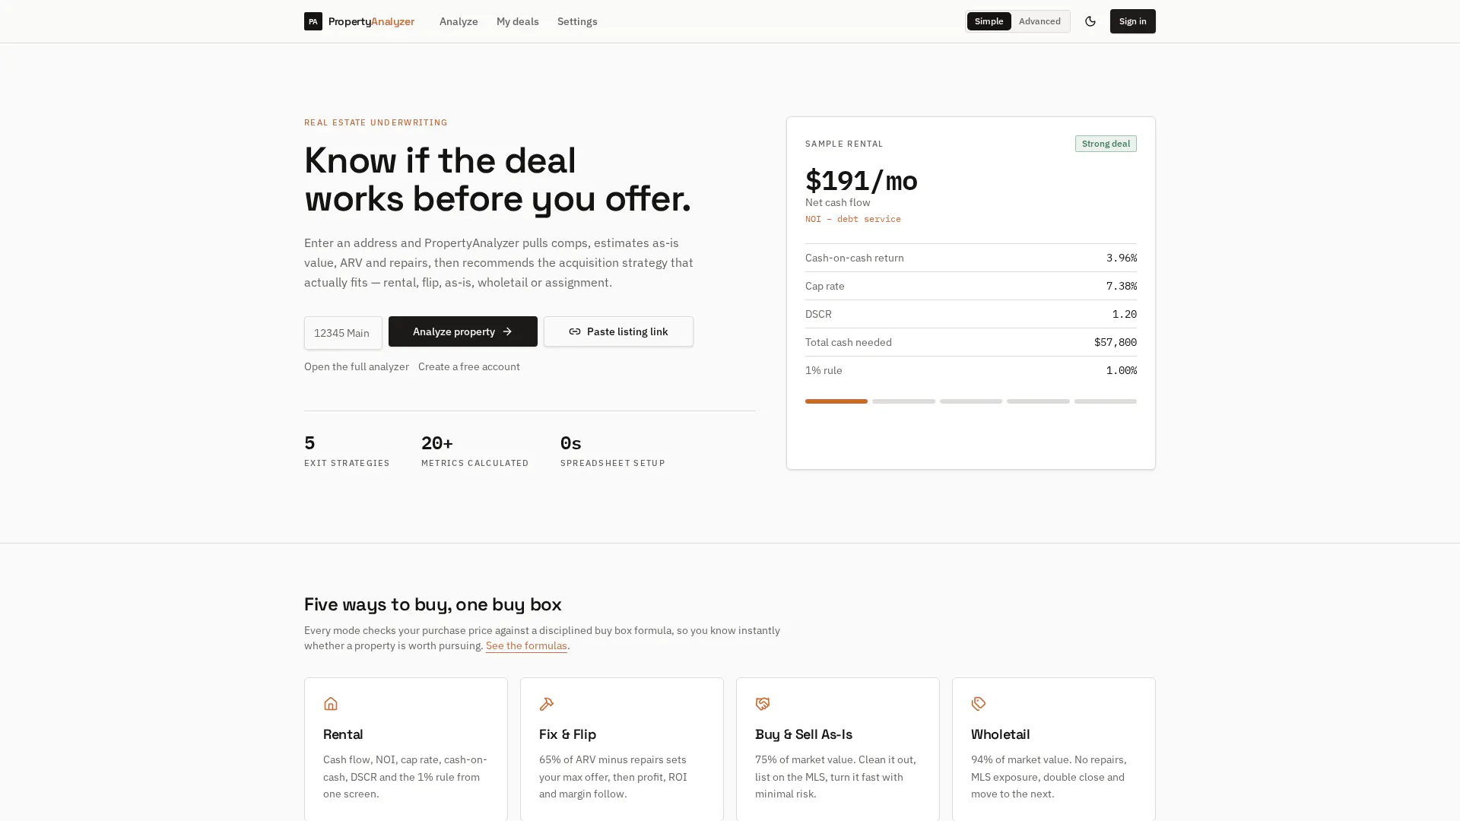This screenshot has width=1460, height=821.
Task: Open the Analyze menu item
Action: pos(459,21)
